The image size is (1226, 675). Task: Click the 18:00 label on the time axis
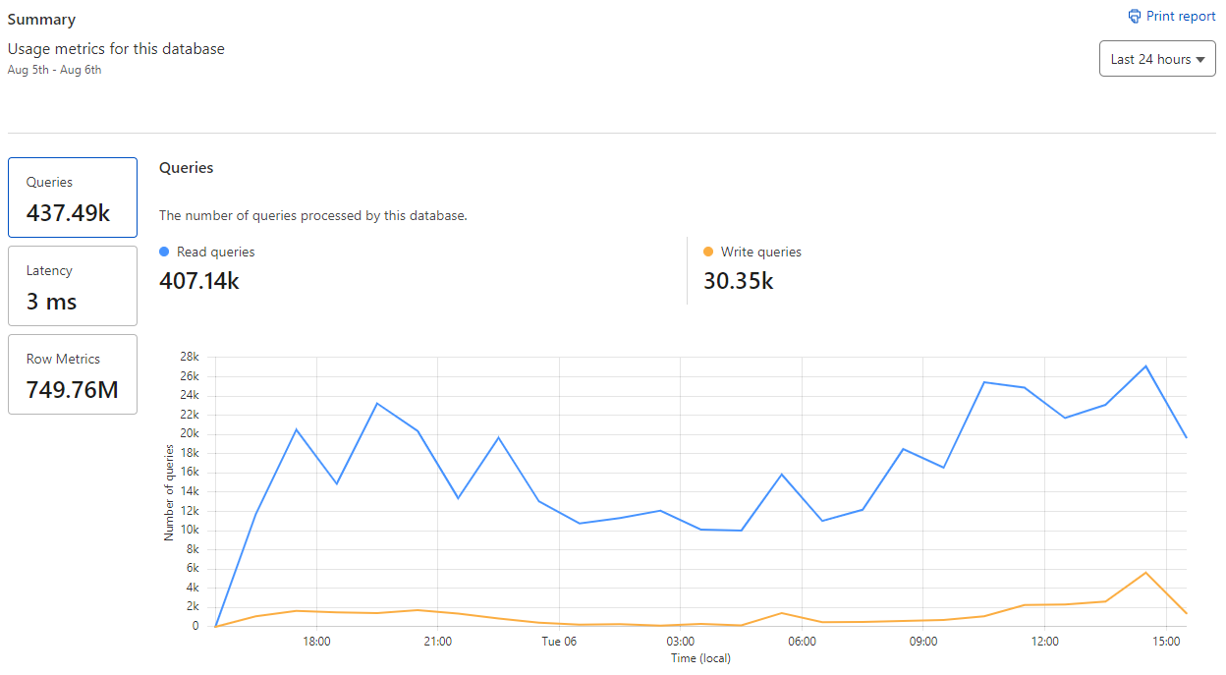[316, 642]
